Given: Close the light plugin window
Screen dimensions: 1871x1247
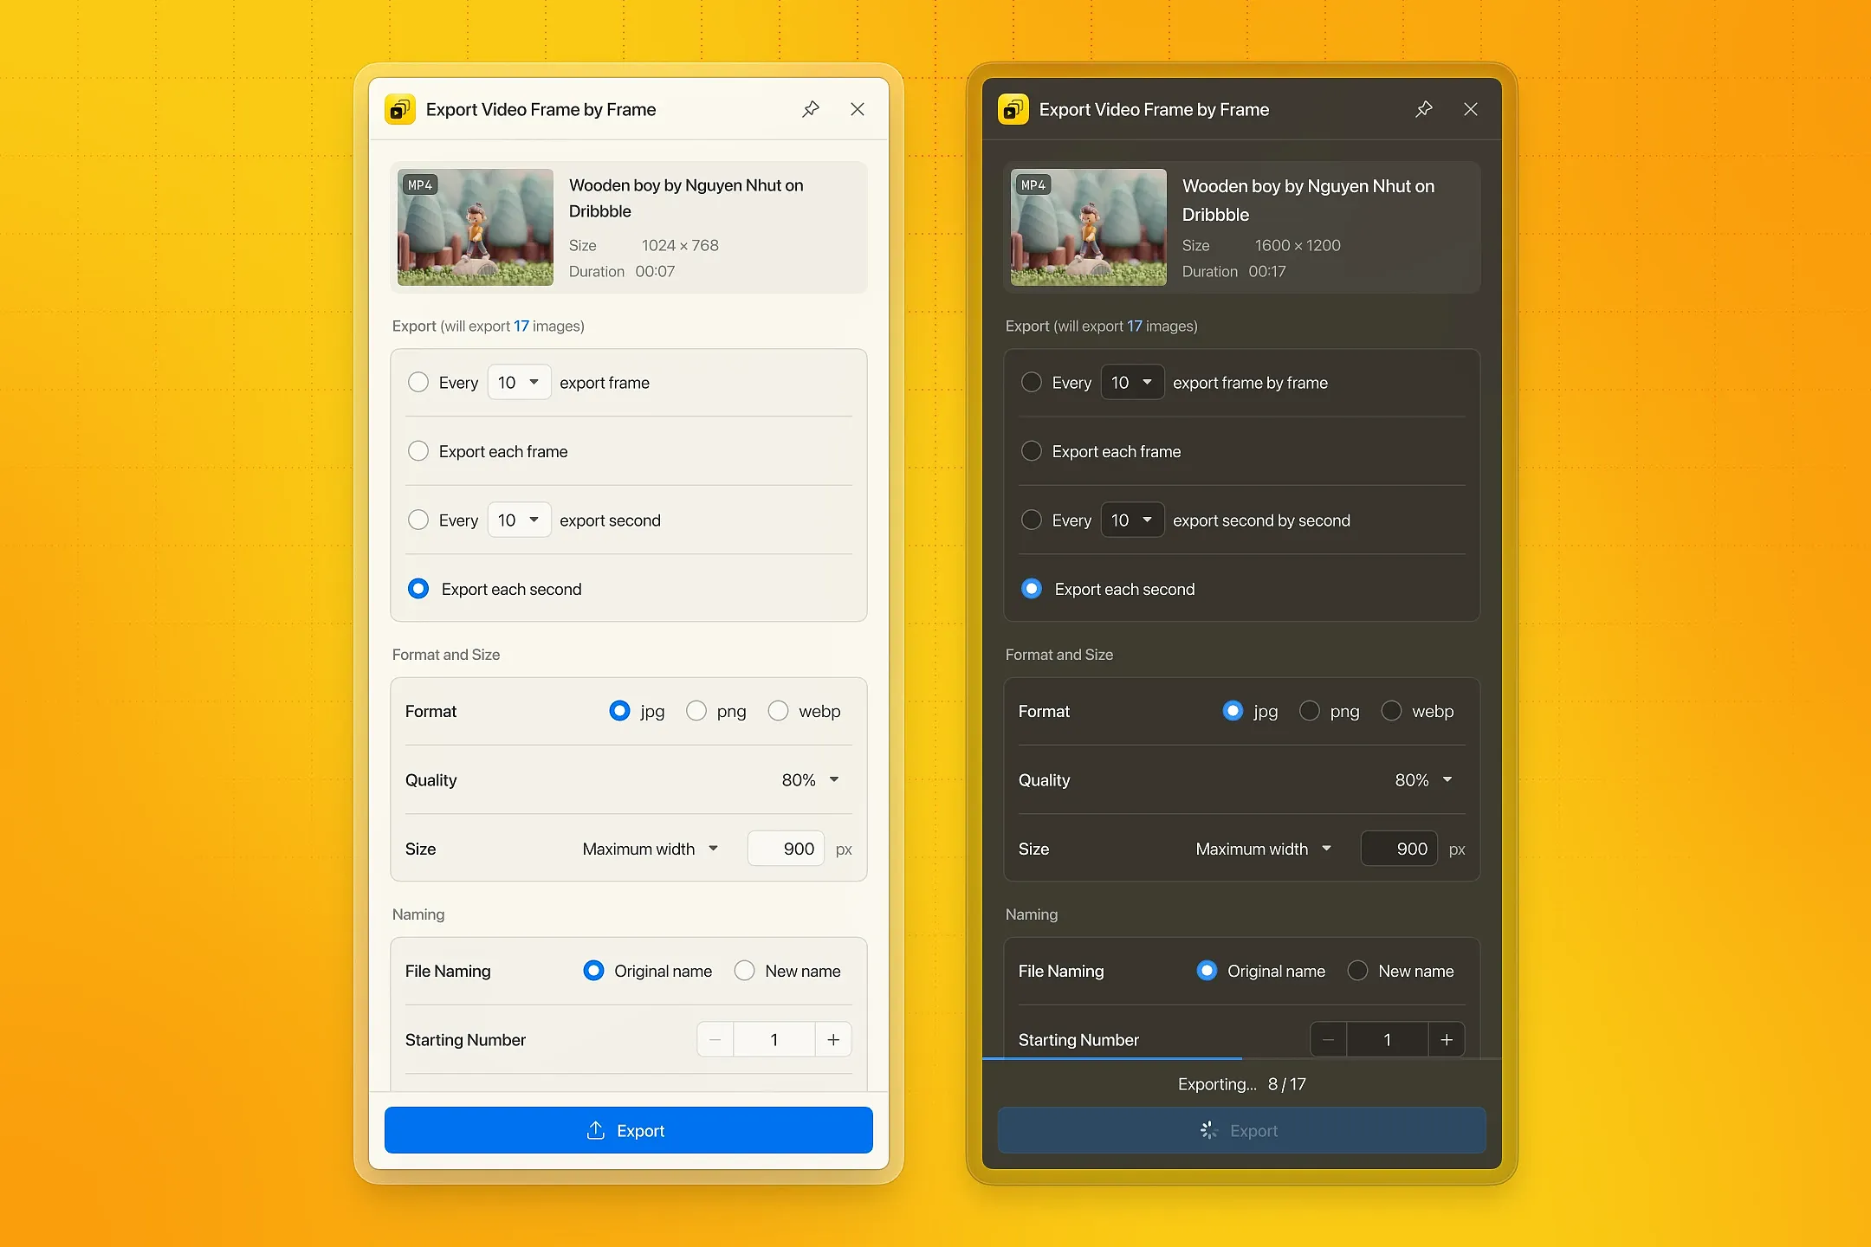Looking at the screenshot, I should pyautogui.click(x=858, y=109).
